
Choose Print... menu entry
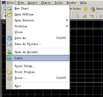[x=38, y=78]
